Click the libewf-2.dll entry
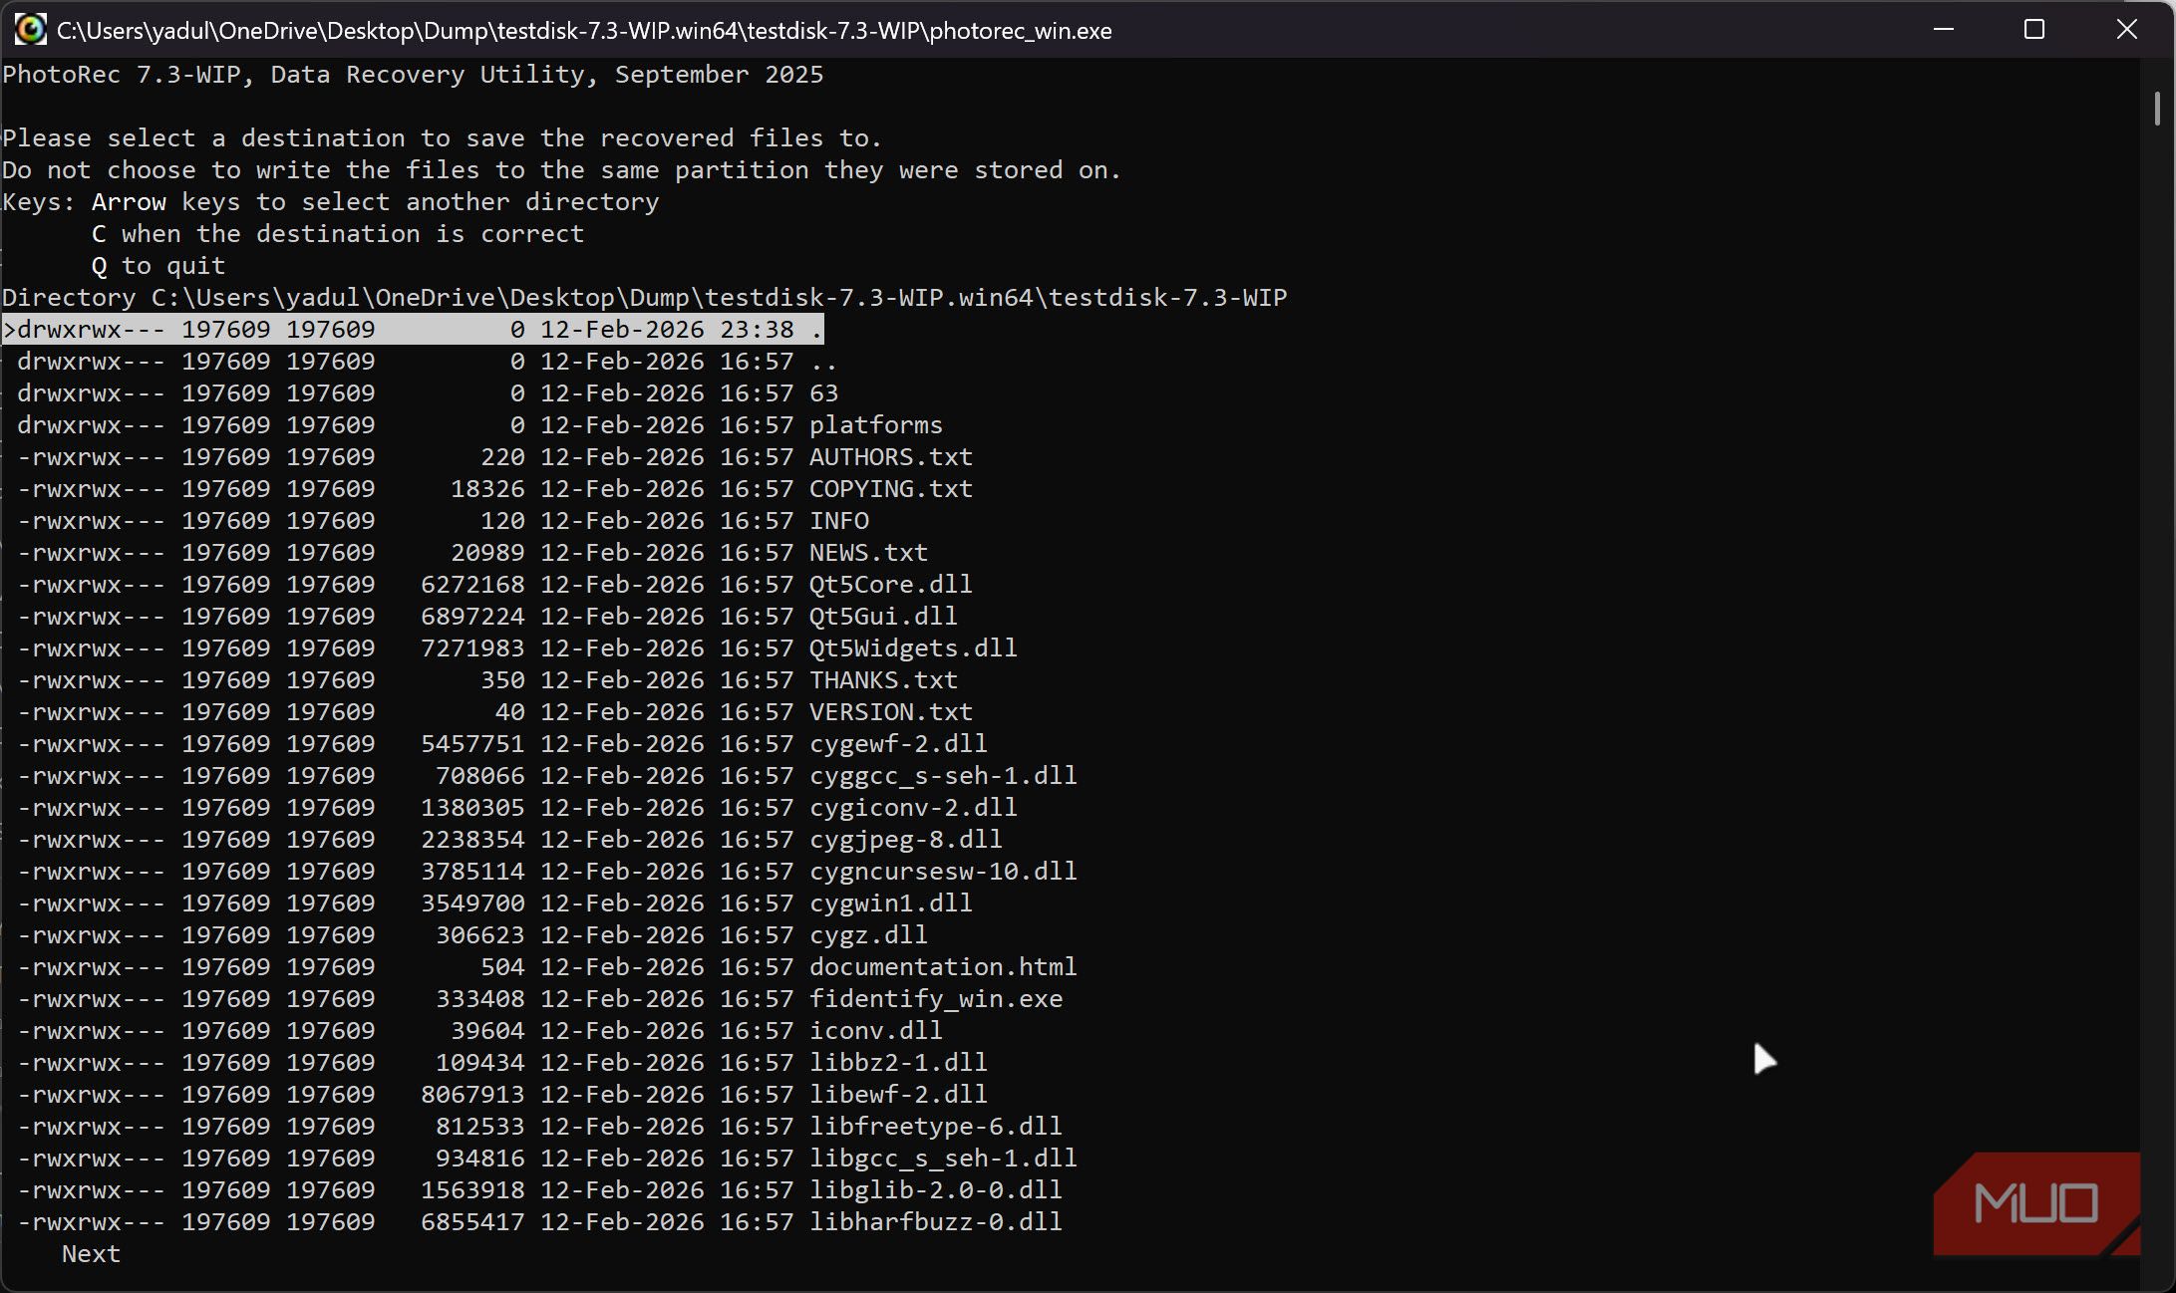 502,1095
